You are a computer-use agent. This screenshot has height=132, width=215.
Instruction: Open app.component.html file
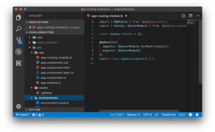pos(55,68)
